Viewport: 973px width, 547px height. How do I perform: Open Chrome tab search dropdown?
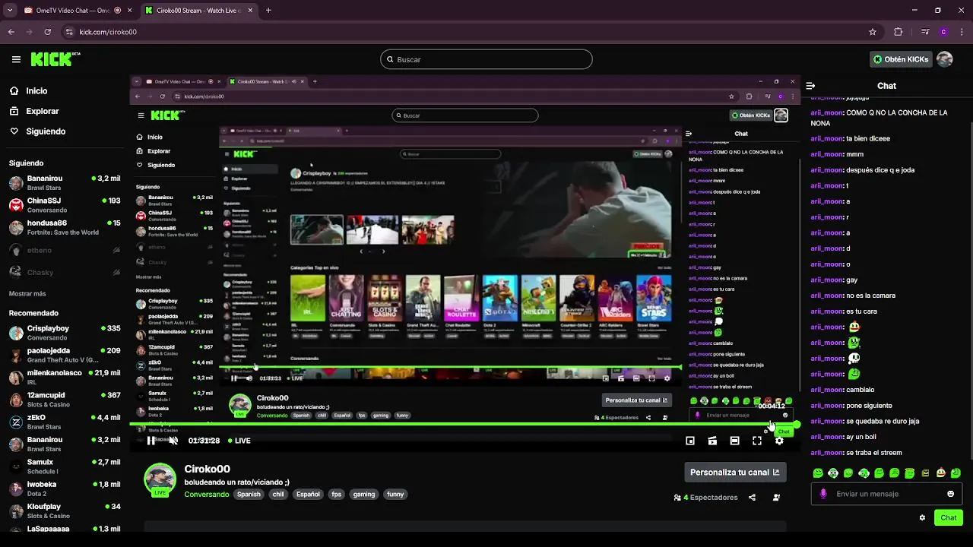point(9,11)
